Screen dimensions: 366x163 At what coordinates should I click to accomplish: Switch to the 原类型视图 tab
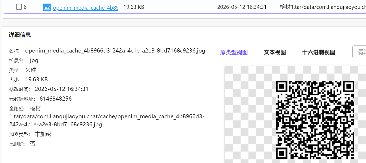pyautogui.click(x=234, y=52)
